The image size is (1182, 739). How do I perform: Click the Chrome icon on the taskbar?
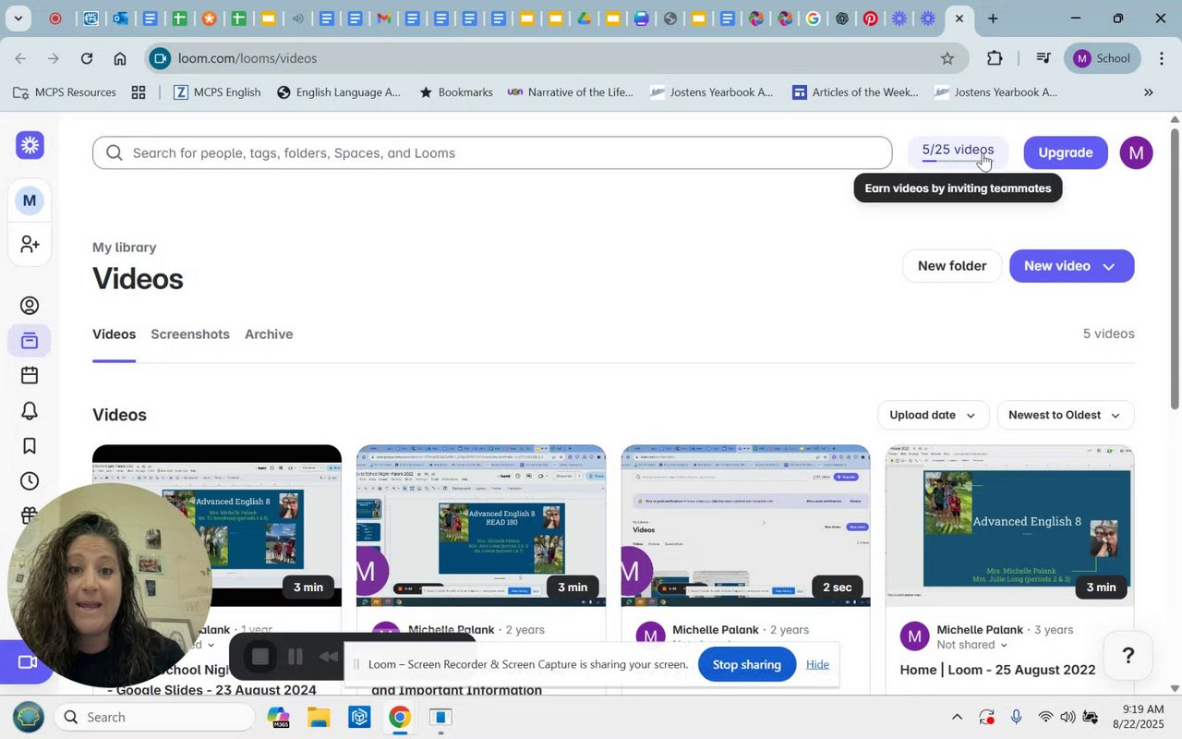click(399, 717)
